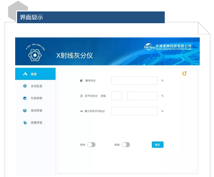Click the 瞬间灰分 label

[90, 80]
